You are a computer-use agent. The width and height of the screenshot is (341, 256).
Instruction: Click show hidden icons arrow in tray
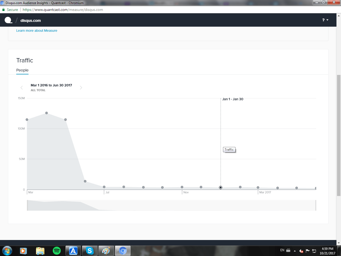pyautogui.click(x=294, y=251)
